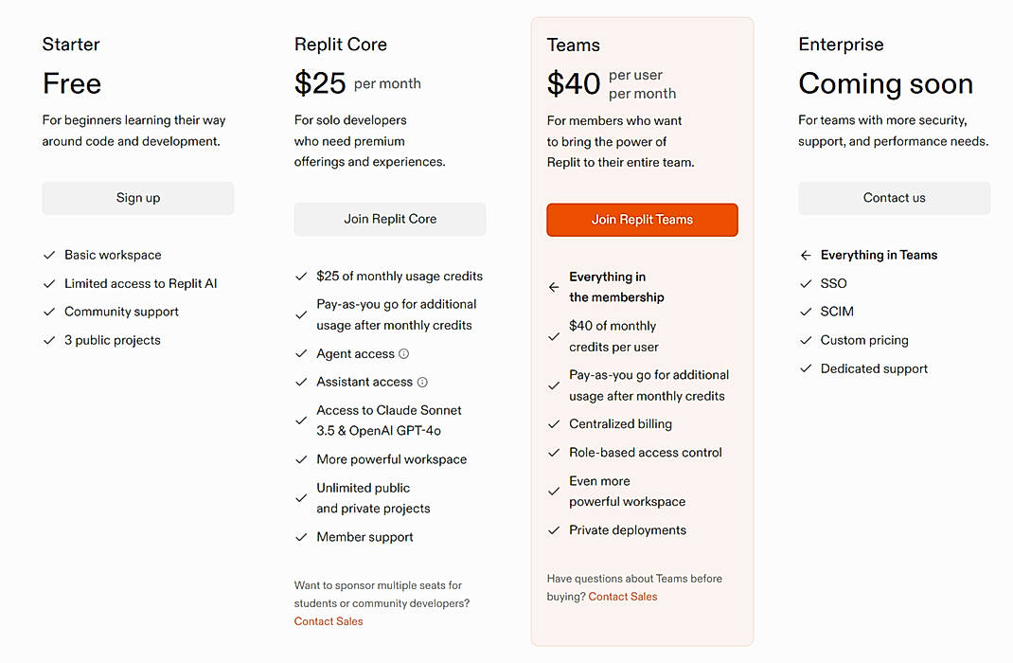Screen dimensions: 1013x663
Task: Click the arrow icon beside 'Everything in Teams'
Action: coord(806,255)
